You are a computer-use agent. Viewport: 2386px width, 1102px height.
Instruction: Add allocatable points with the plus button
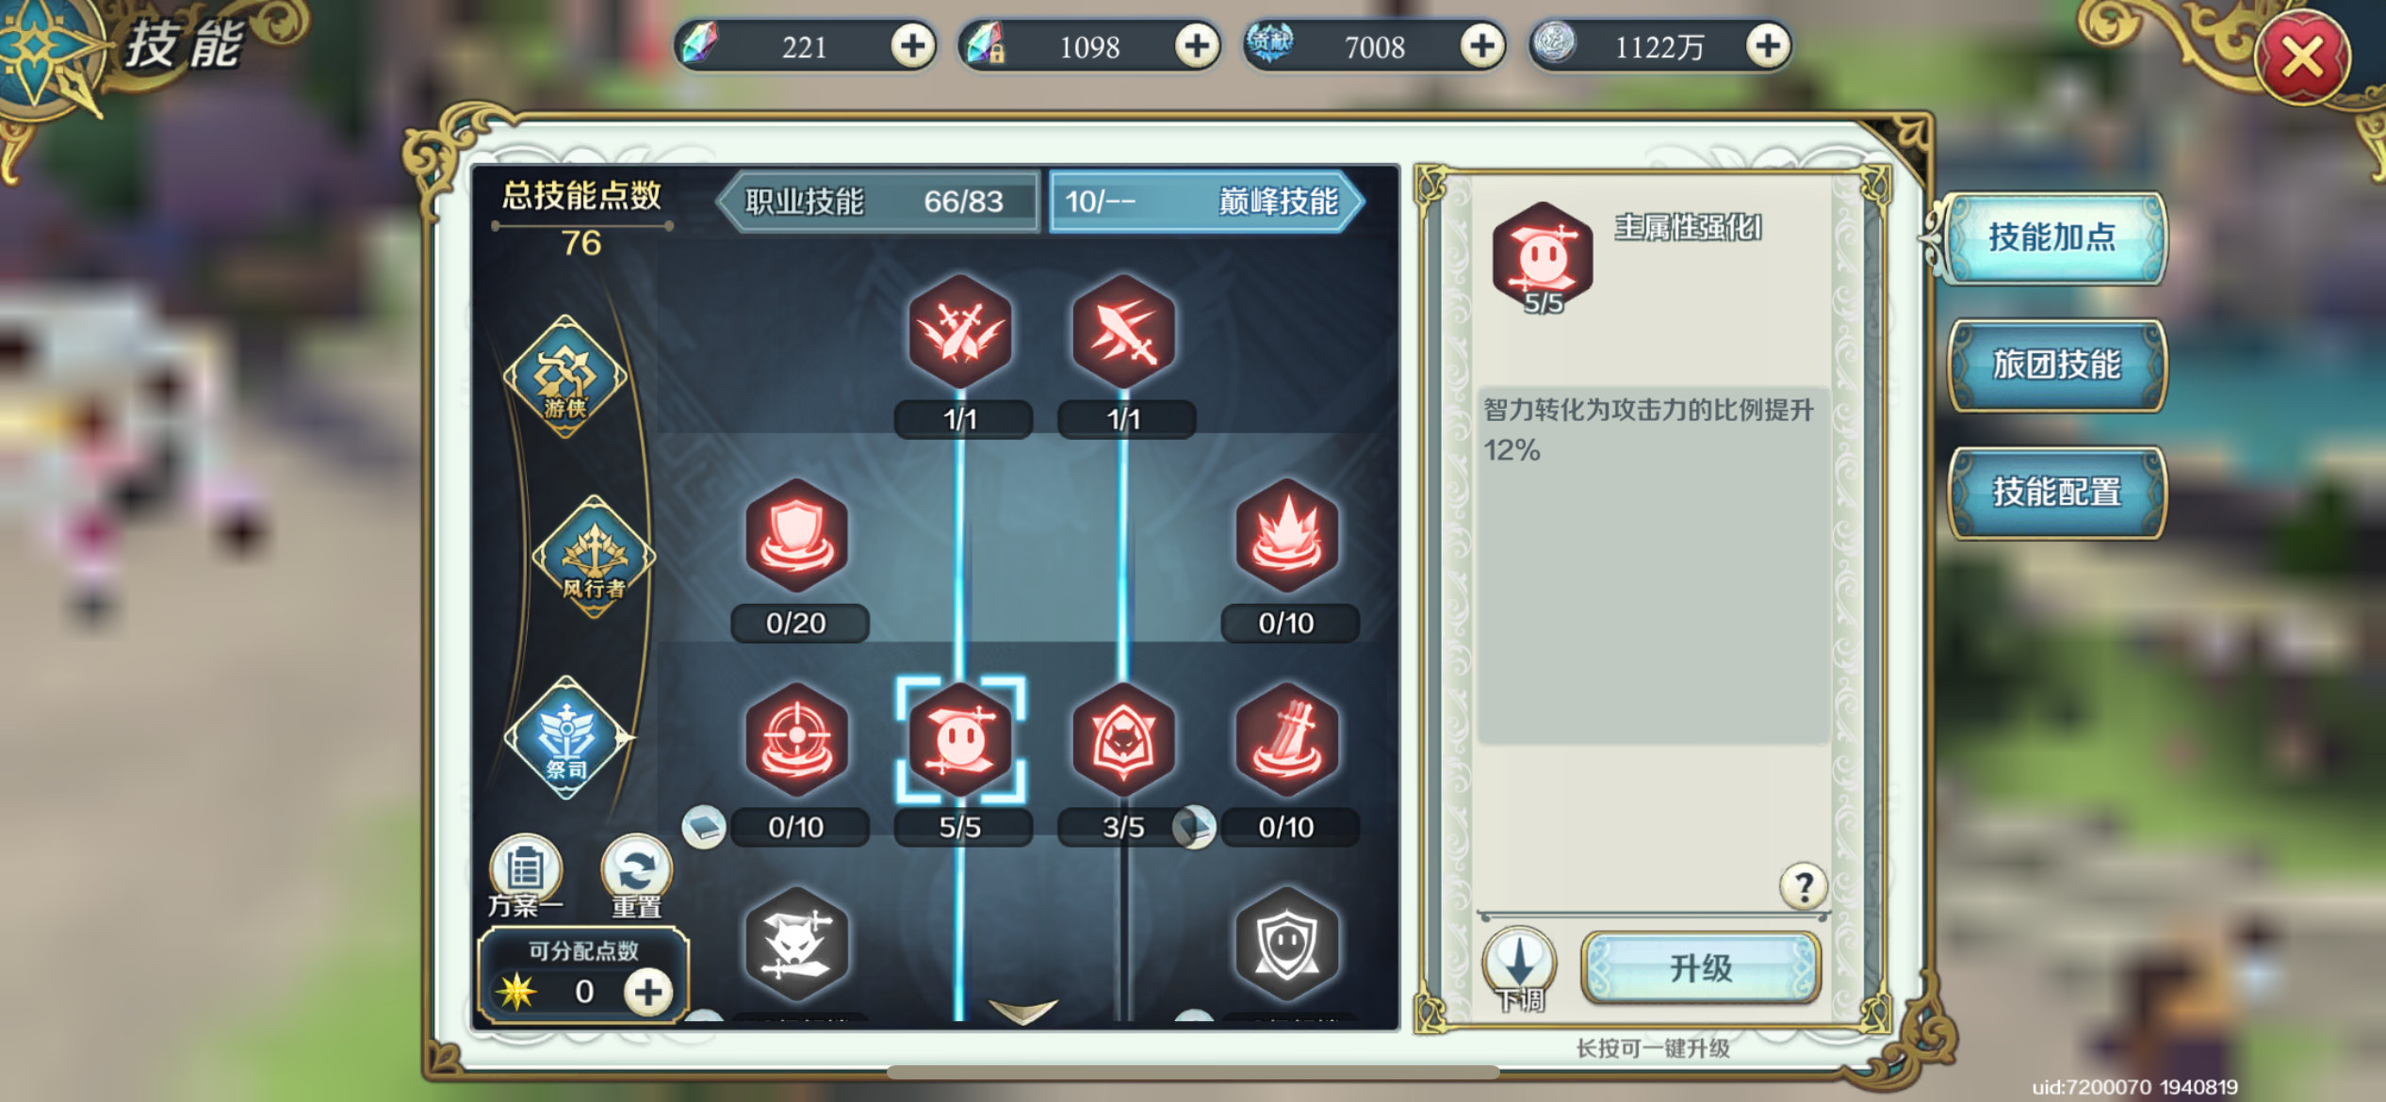(x=648, y=992)
